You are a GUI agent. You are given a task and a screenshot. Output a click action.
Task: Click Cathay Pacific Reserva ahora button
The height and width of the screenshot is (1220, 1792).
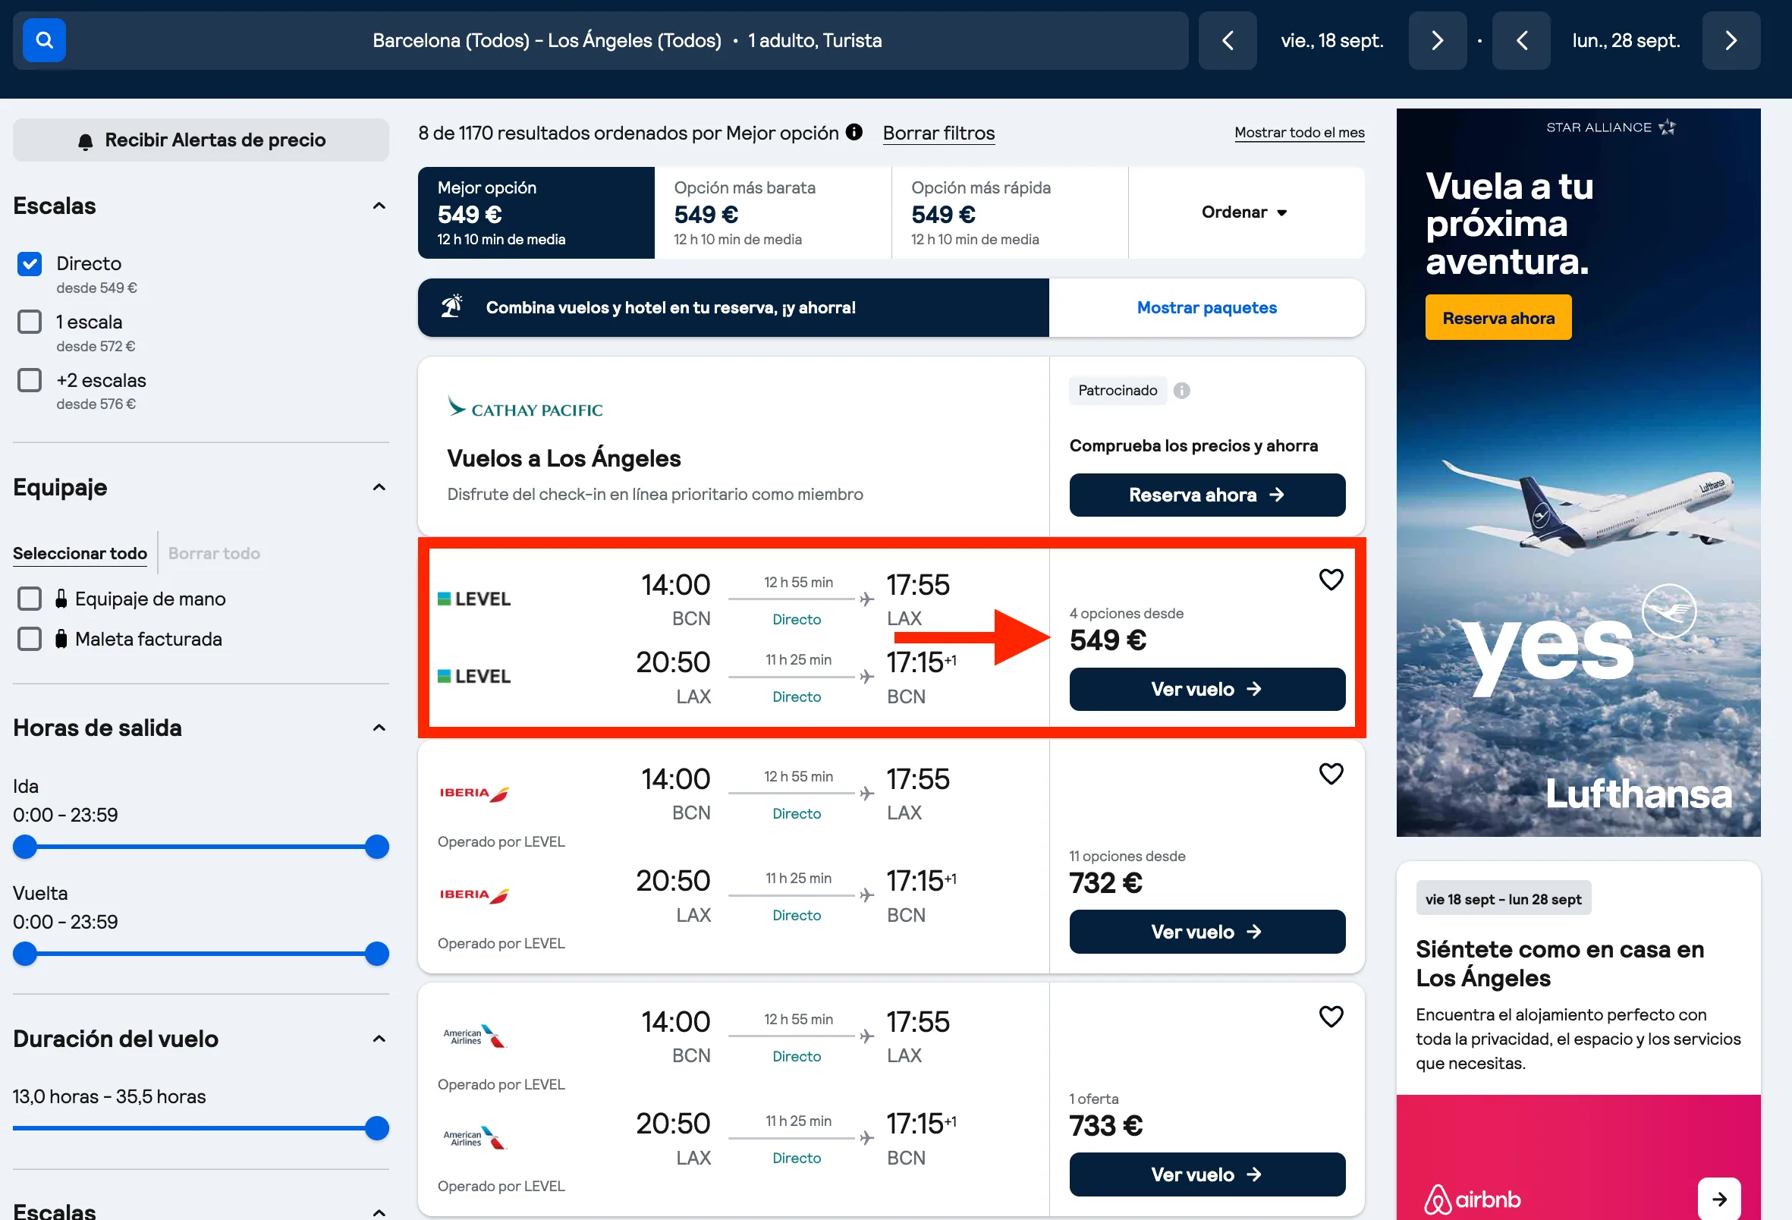(1207, 495)
